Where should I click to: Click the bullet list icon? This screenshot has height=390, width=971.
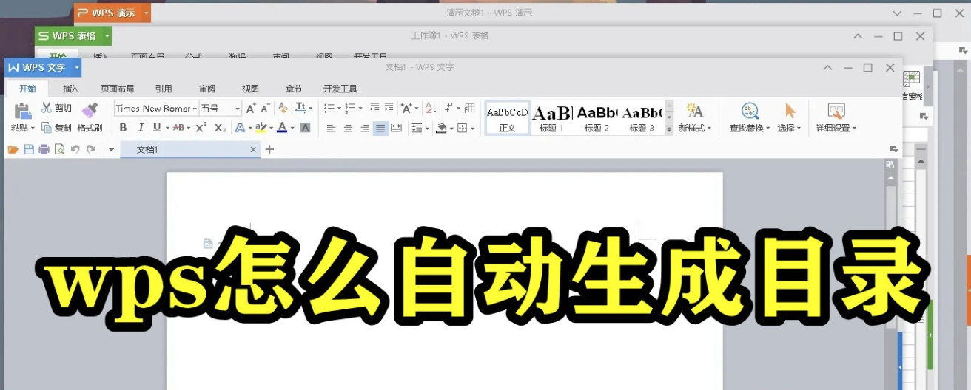[x=329, y=108]
